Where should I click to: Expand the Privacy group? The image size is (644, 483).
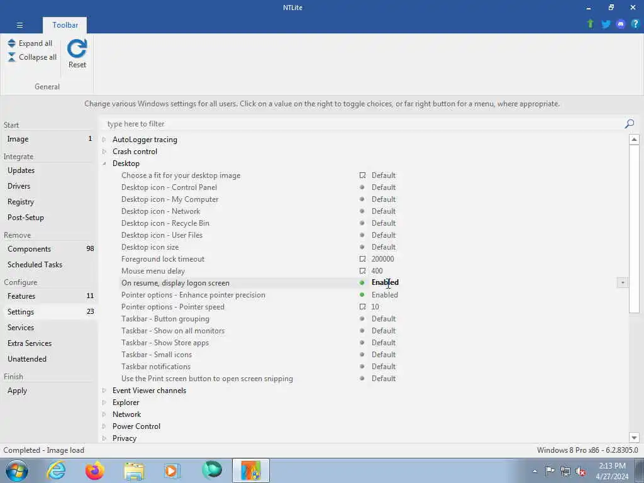pos(104,438)
